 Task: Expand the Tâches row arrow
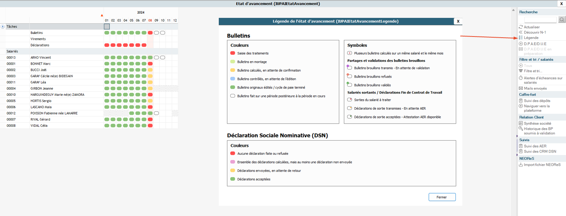3,27
